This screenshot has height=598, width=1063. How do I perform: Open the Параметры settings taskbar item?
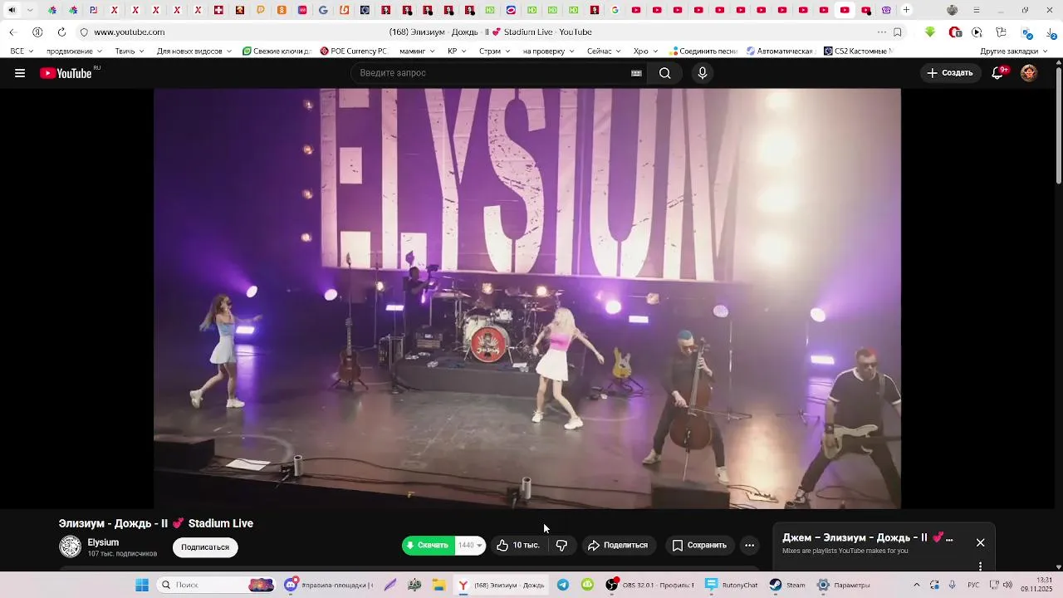click(x=843, y=585)
